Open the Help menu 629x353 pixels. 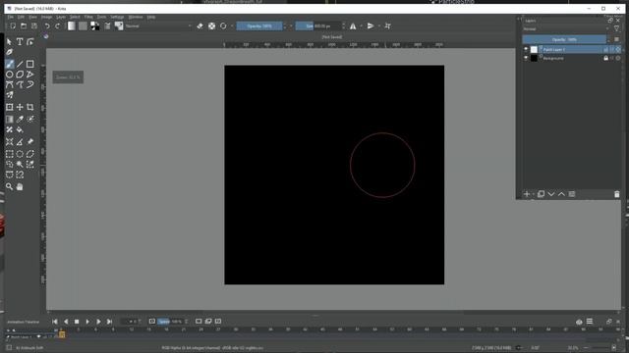150,17
